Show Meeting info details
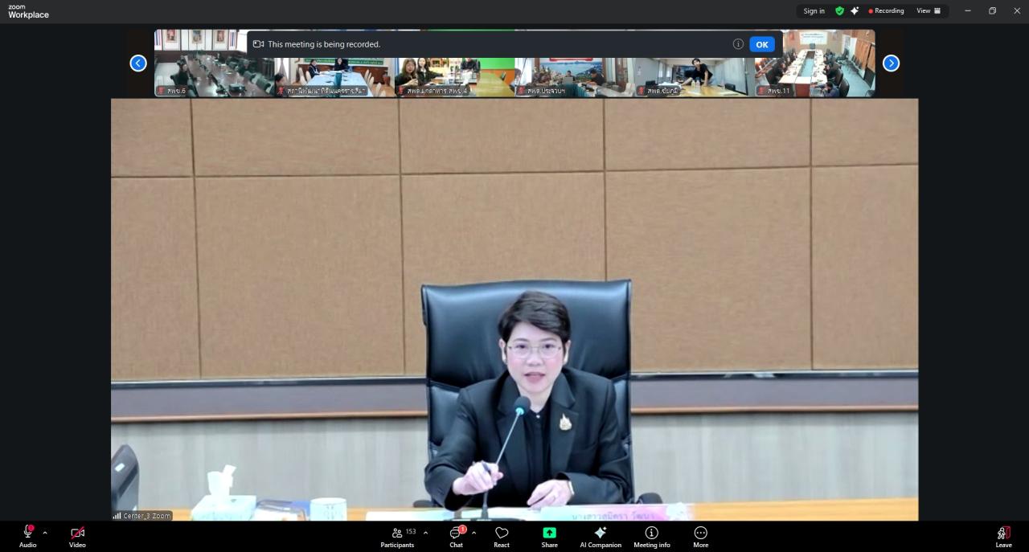Screen dimensions: 1029x552 pos(651,537)
